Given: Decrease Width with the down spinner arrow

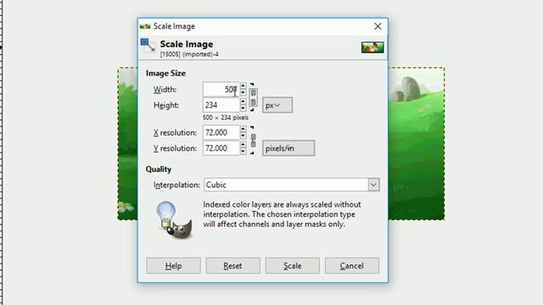Looking at the screenshot, I should pyautogui.click(x=243, y=92).
